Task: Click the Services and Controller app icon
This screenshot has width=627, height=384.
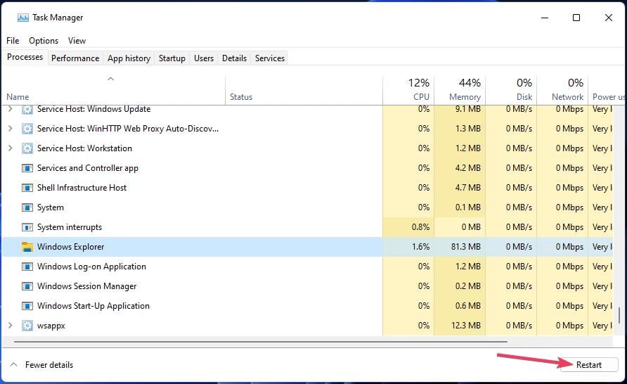Action: [27, 168]
